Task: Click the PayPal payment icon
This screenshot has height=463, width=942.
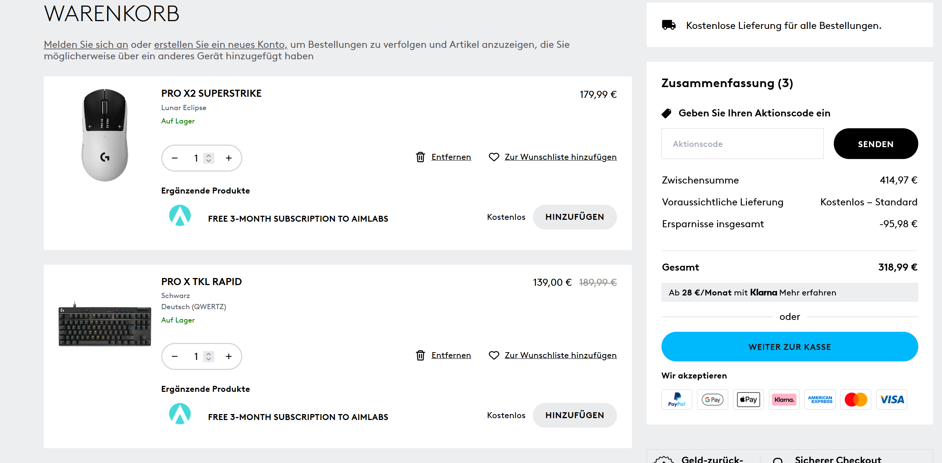Action: tap(676, 400)
